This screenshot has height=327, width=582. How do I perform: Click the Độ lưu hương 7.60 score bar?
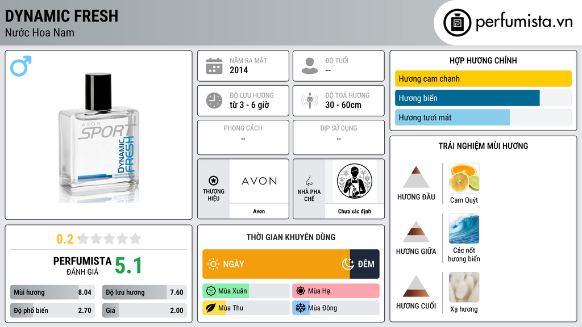[x=145, y=292]
